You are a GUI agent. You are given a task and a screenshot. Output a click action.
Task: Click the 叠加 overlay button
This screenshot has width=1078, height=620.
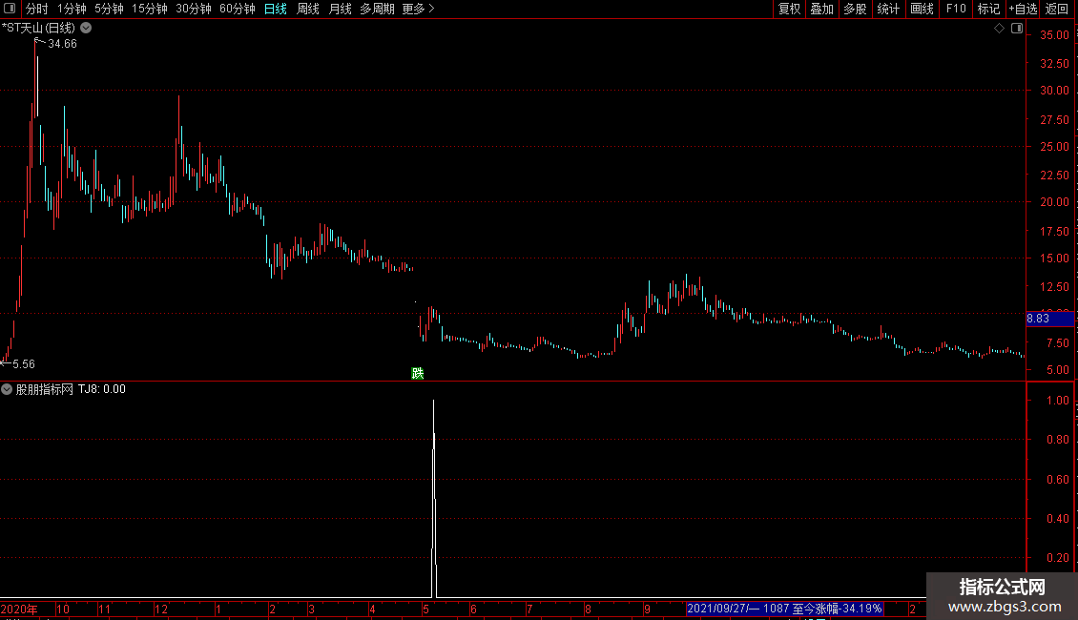(x=821, y=9)
